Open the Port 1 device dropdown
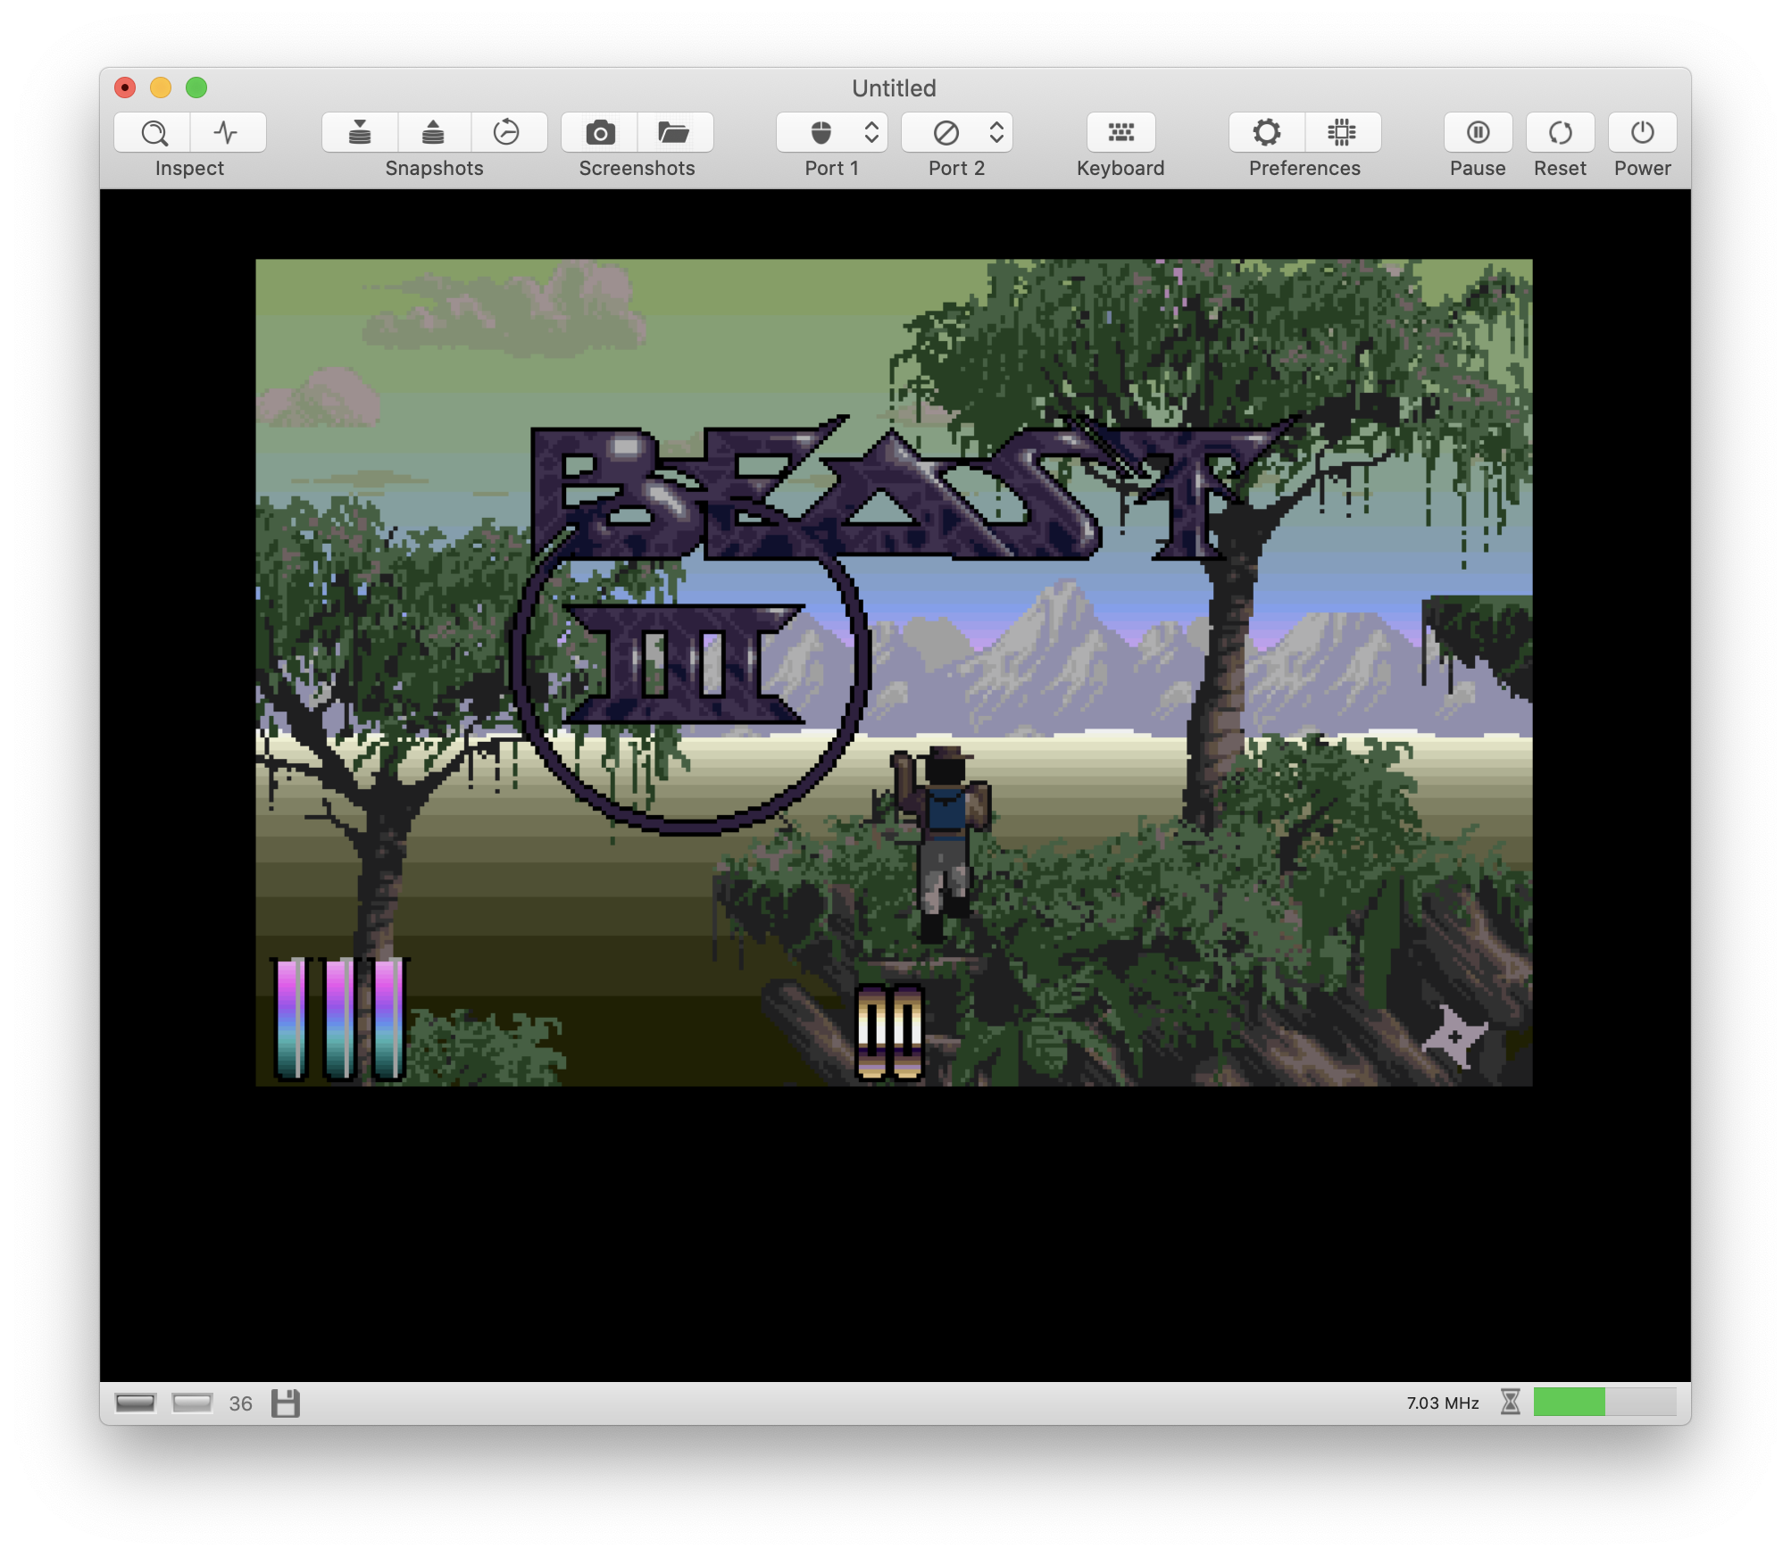Image resolution: width=1791 pixels, height=1557 pixels. click(832, 133)
